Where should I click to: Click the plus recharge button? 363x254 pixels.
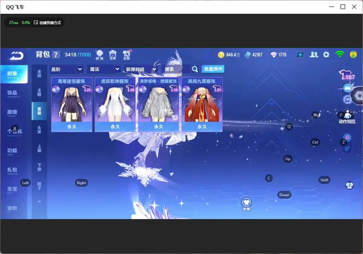coord(300,55)
